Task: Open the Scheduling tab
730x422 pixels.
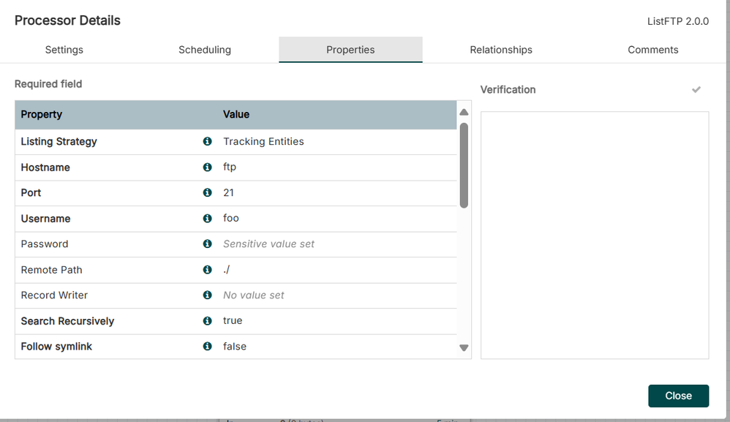Action: 205,50
